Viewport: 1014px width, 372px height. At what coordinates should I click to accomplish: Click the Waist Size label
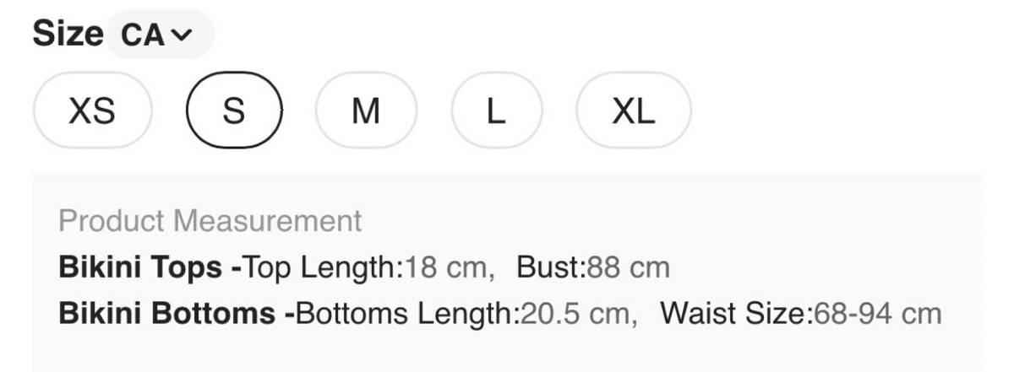[x=735, y=314]
